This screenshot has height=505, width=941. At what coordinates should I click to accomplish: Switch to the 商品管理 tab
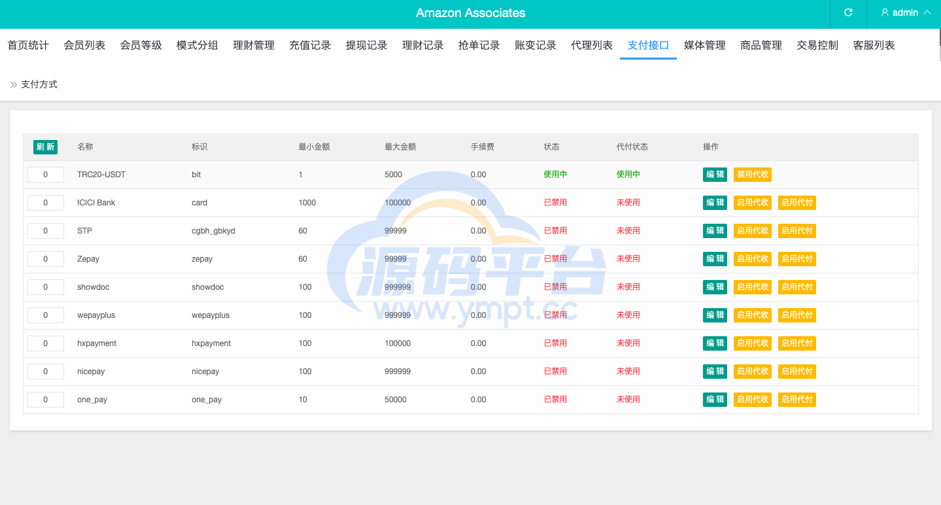tap(761, 45)
